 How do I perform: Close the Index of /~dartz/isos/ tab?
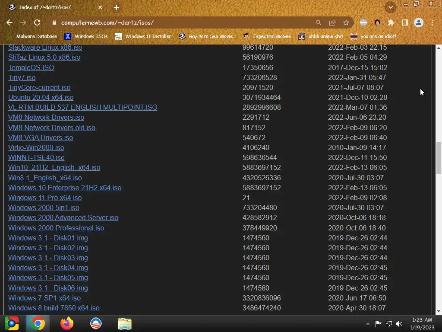coord(100,7)
